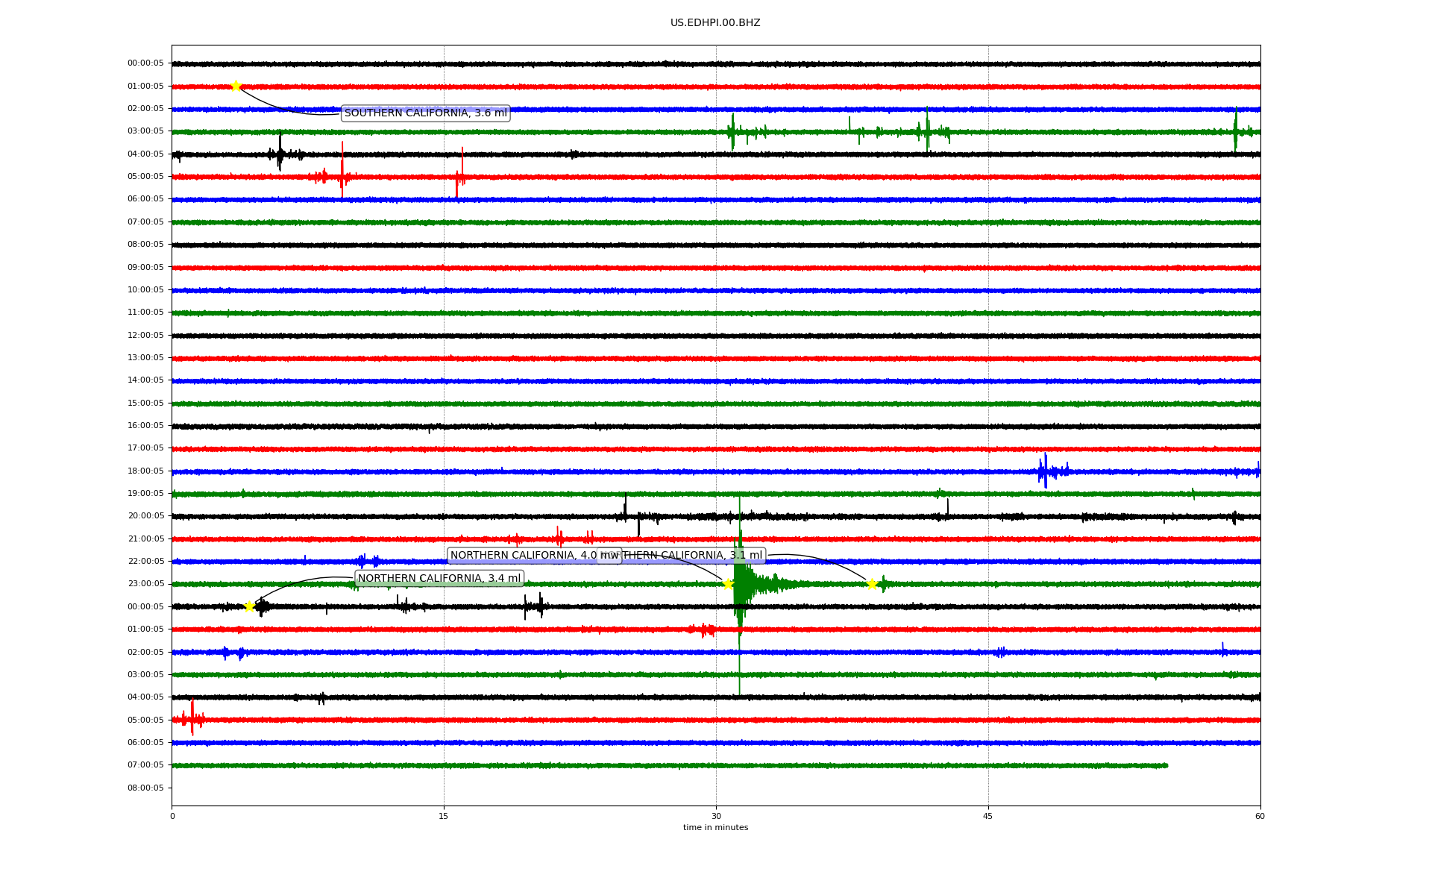Click the yellow star at the 4.0 mw quake onset

(x=728, y=584)
